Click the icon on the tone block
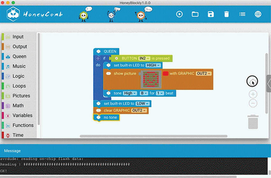Viewport: 271px width, 178px height. click(108, 93)
